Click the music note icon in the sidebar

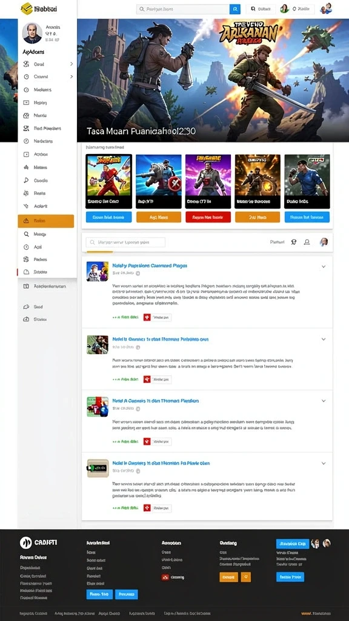point(27,180)
